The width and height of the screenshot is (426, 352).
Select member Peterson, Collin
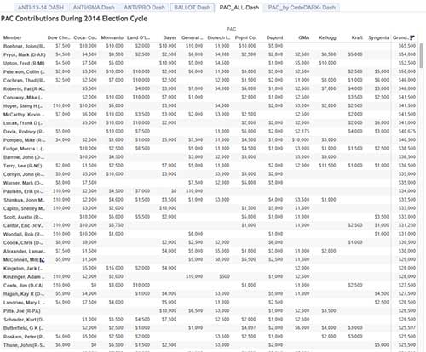23,71
